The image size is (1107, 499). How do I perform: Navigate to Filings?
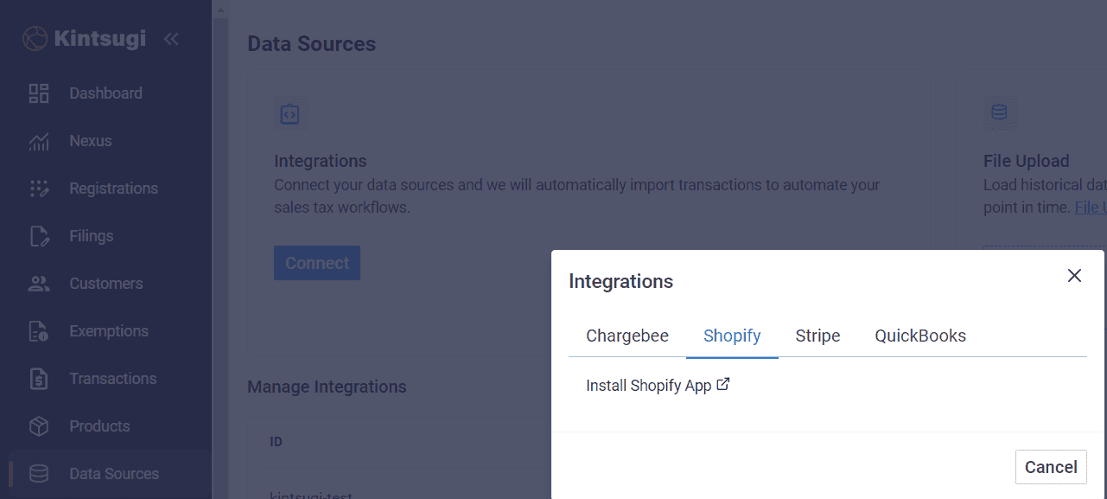(x=91, y=235)
